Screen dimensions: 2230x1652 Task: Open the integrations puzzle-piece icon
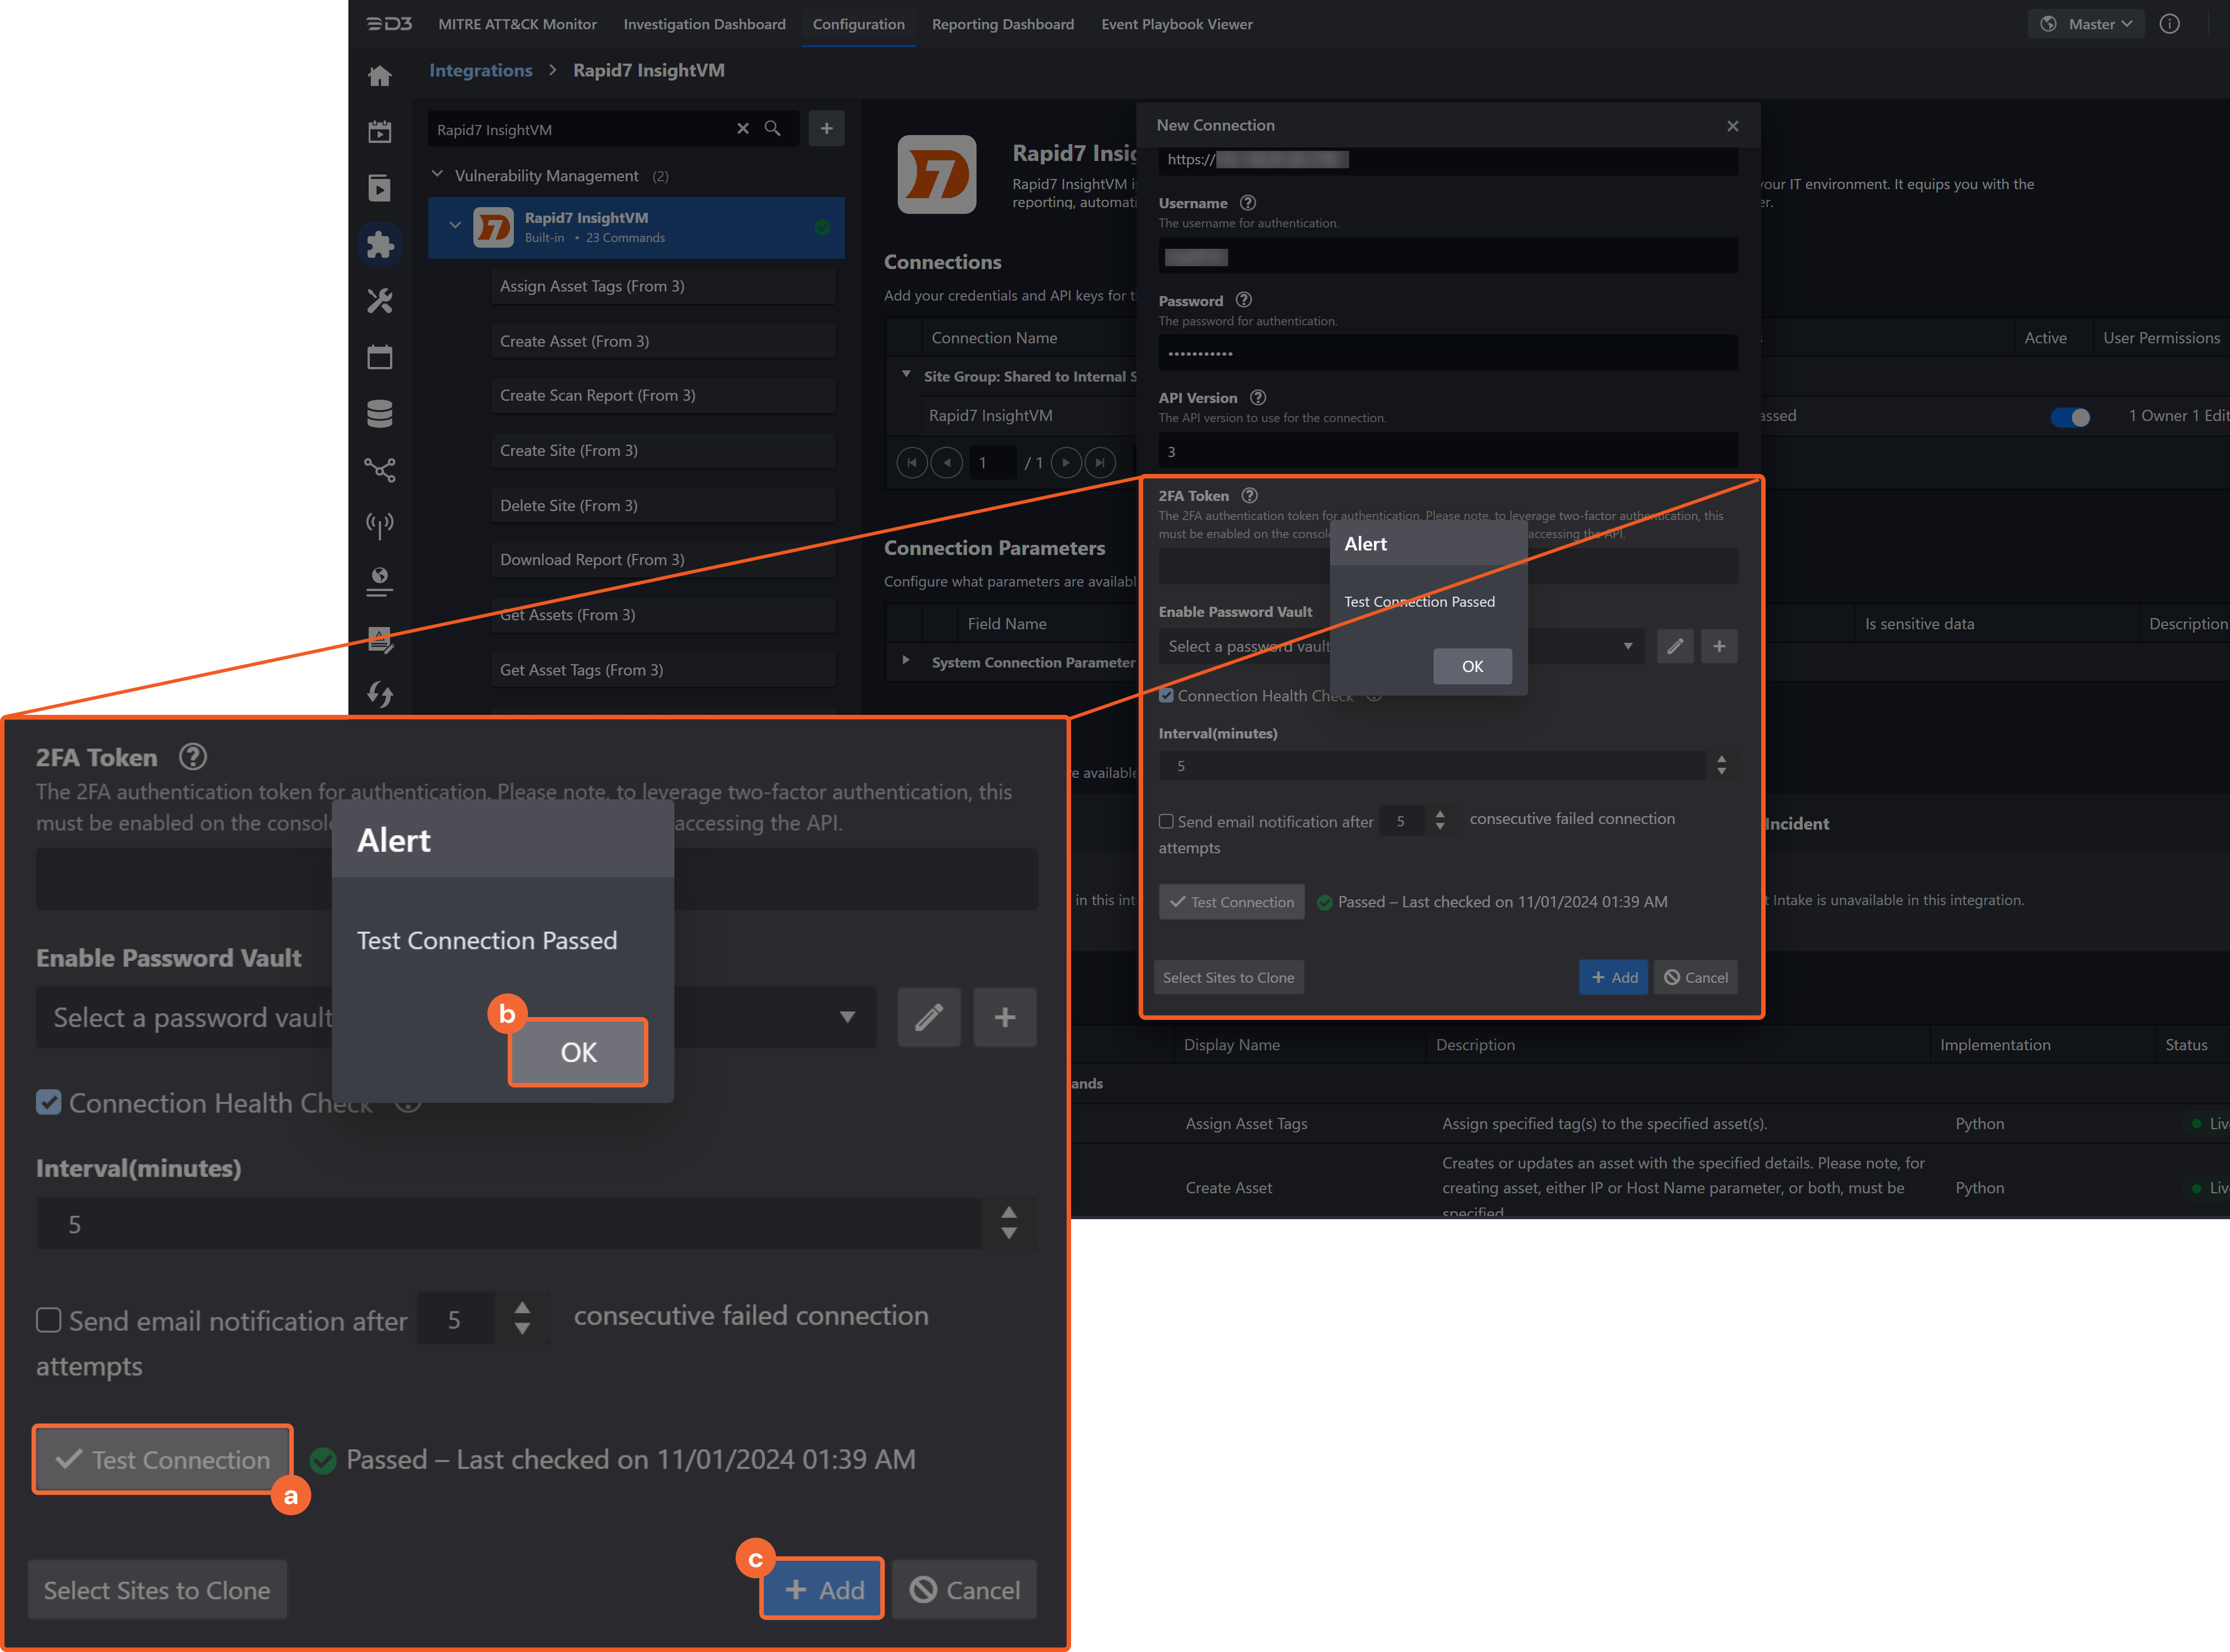click(379, 245)
